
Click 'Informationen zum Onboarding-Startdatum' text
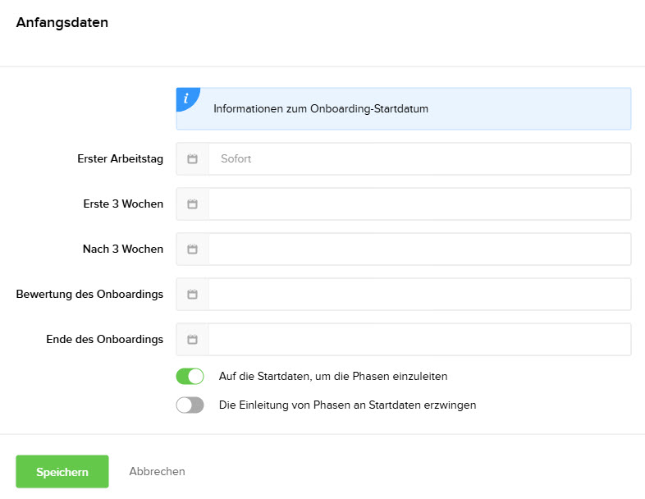[321, 108]
